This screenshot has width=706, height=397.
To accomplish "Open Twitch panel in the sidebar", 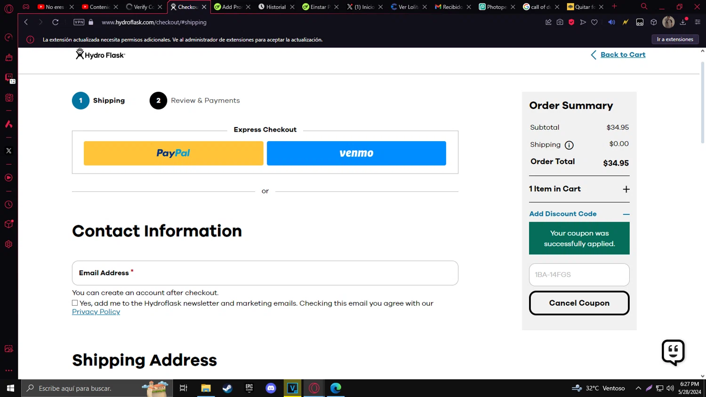I will (x=8, y=78).
